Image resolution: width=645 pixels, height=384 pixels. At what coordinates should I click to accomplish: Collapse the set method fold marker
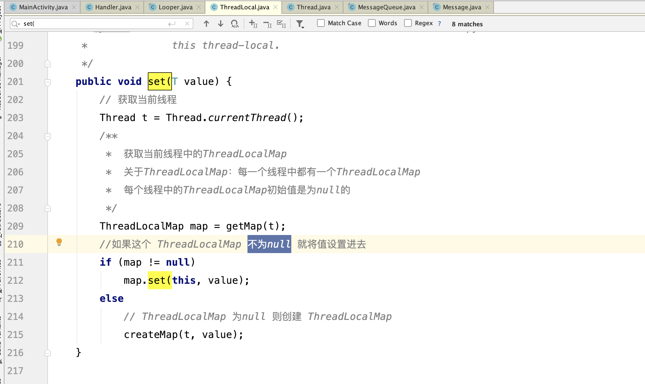pyautogui.click(x=48, y=82)
